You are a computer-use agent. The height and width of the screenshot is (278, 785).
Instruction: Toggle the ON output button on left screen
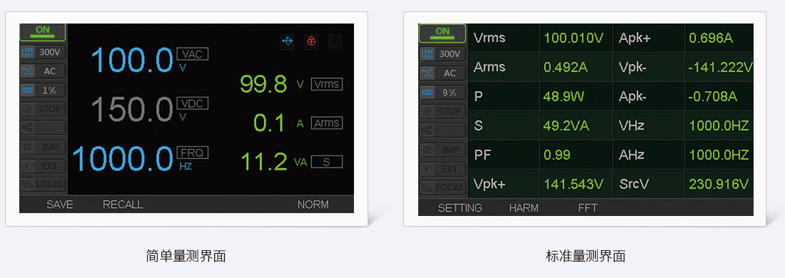coord(43,32)
